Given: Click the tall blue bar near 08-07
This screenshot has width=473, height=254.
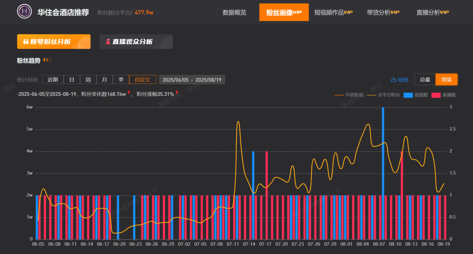Looking at the screenshot, I should [383, 173].
